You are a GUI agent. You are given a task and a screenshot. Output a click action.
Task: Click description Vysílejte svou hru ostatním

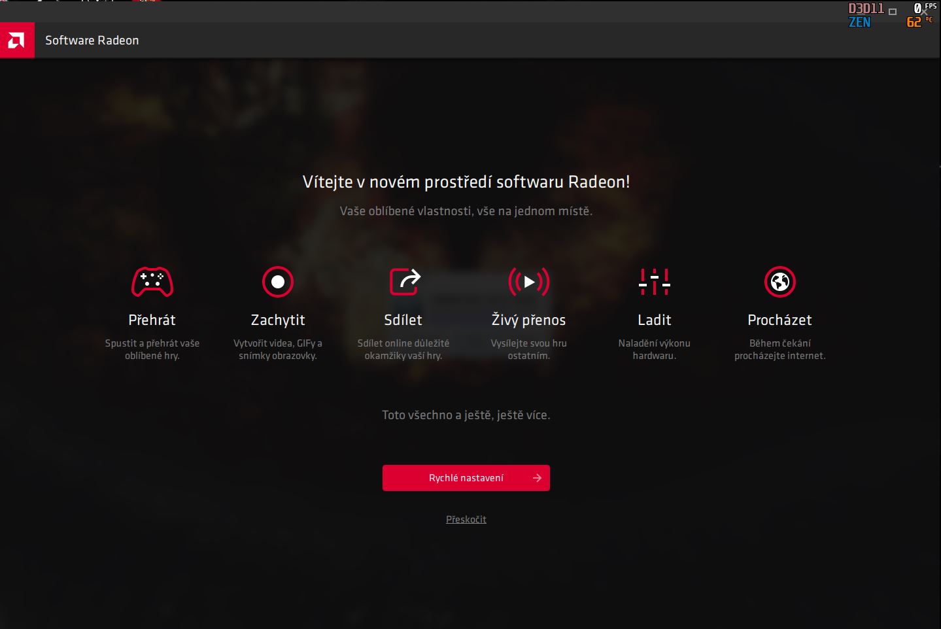tap(529, 349)
